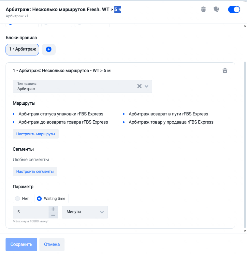Duplicate the rule using copy icon

[216, 9]
